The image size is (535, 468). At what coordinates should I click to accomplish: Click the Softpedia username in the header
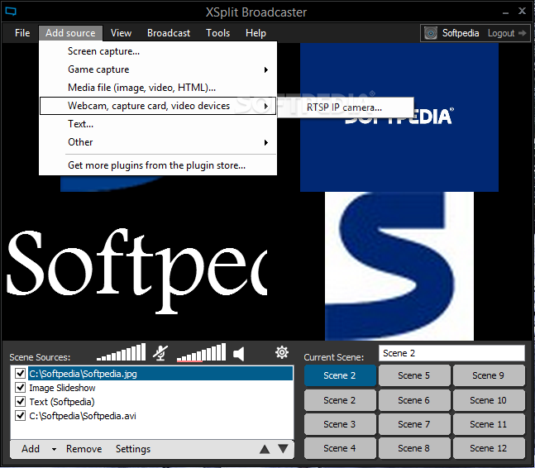[x=461, y=33]
